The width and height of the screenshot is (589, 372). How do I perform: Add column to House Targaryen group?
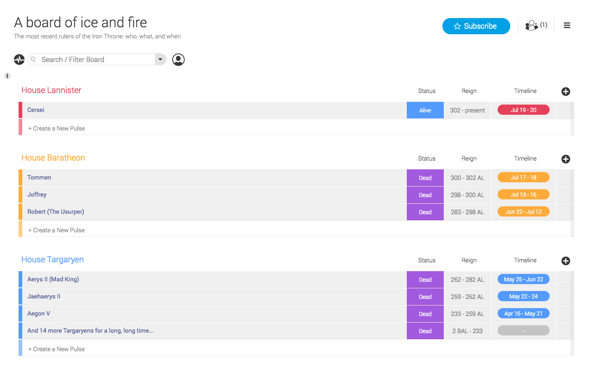click(565, 261)
